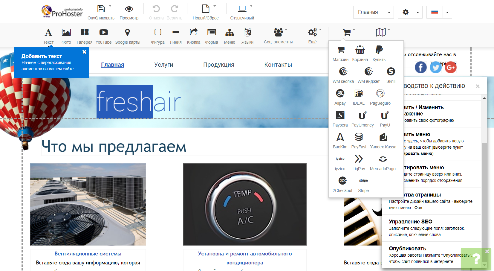The width and height of the screenshot is (494, 271).
Task: Insert a Google Maps element
Action: point(127,33)
